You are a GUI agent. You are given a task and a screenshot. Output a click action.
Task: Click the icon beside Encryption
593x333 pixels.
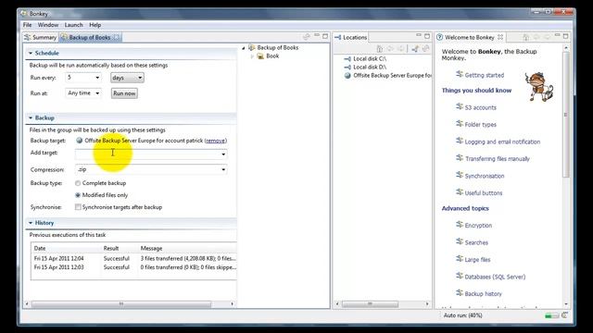click(x=460, y=225)
